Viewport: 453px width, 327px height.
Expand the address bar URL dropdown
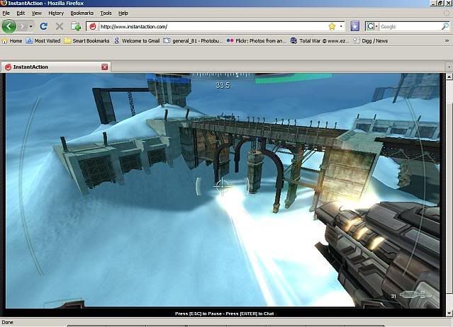click(x=342, y=26)
